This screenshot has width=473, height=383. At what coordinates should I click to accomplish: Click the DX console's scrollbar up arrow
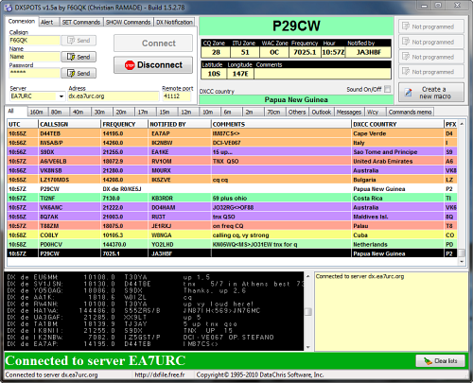[x=308, y=276]
